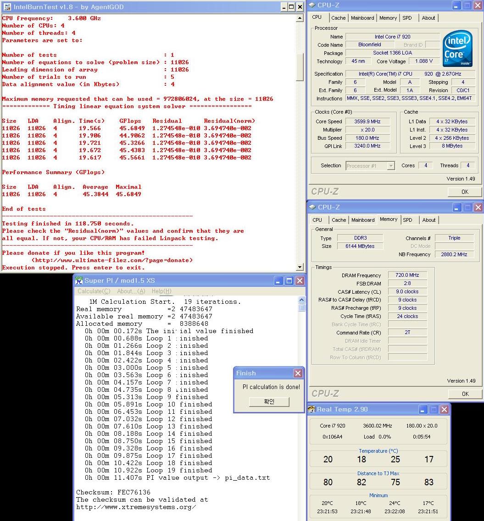Open the Cache tab in upper CPU-Z

[339, 18]
